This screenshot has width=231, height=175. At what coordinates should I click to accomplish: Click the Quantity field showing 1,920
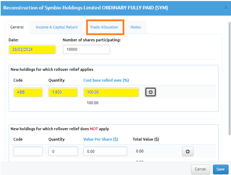click(x=63, y=92)
